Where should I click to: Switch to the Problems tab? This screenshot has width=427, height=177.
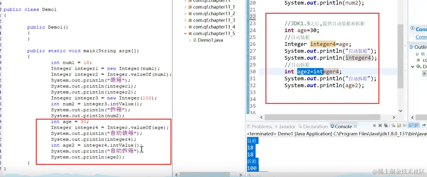point(259,127)
